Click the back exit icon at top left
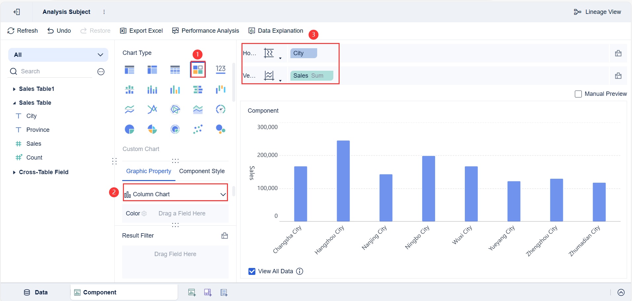Viewport: 632px width, 301px height. point(17,12)
